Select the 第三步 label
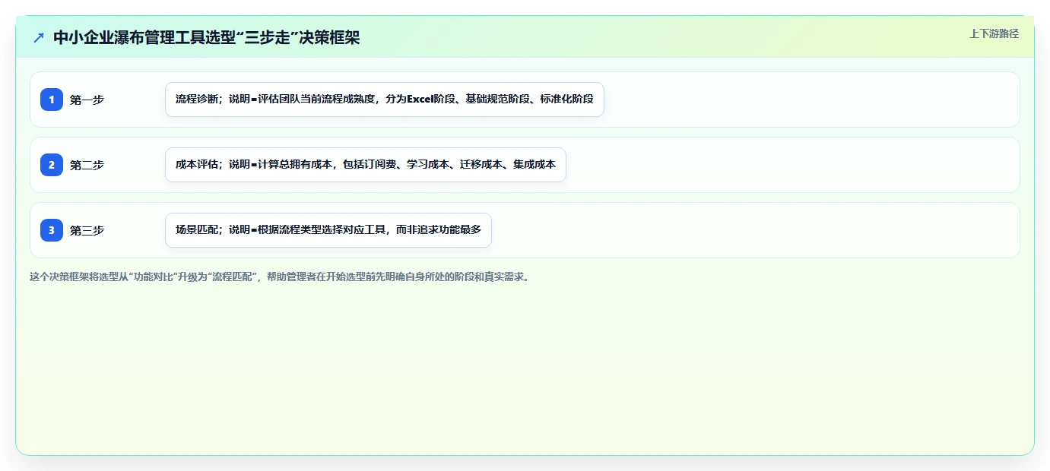The width and height of the screenshot is (1050, 471). (87, 230)
